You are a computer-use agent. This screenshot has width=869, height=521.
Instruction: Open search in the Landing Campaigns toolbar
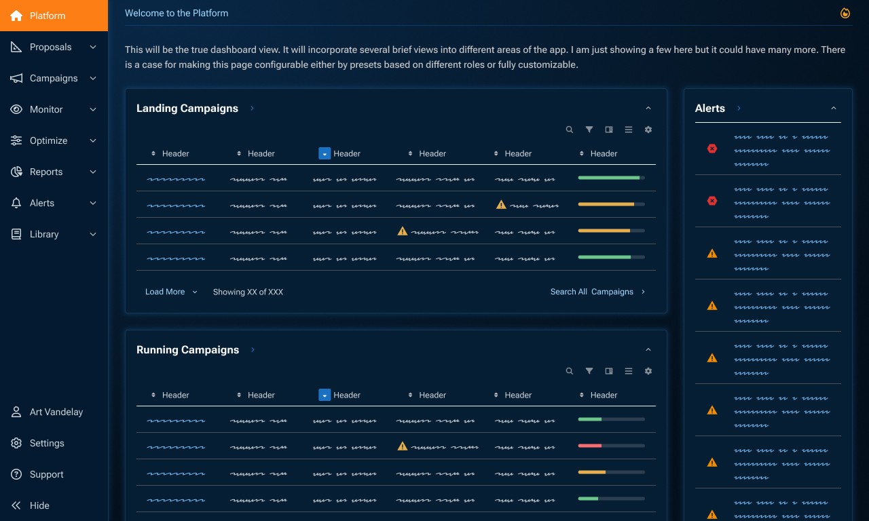(570, 130)
